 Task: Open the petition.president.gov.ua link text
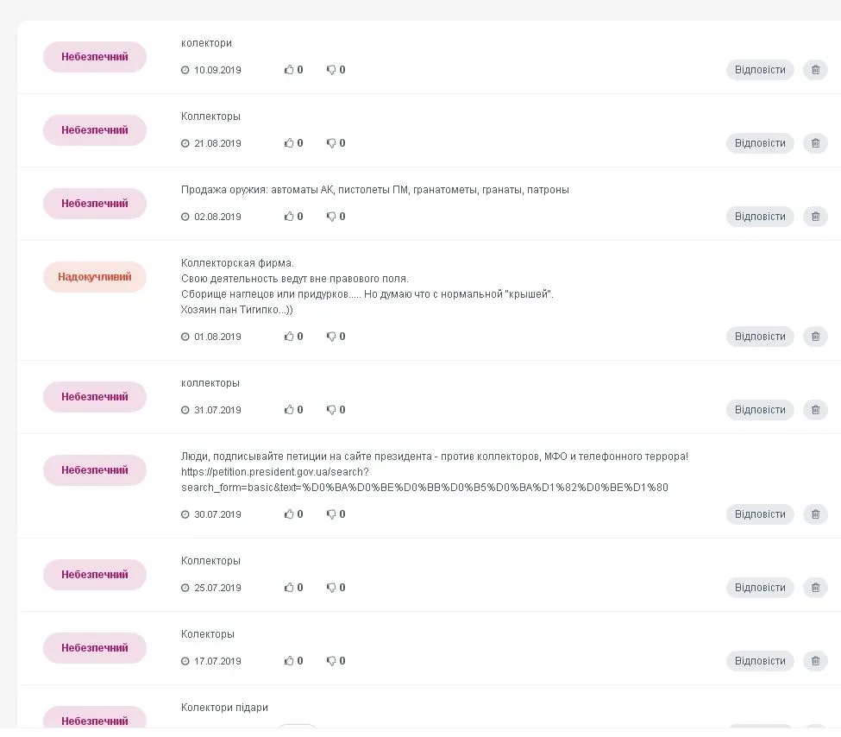coord(276,472)
